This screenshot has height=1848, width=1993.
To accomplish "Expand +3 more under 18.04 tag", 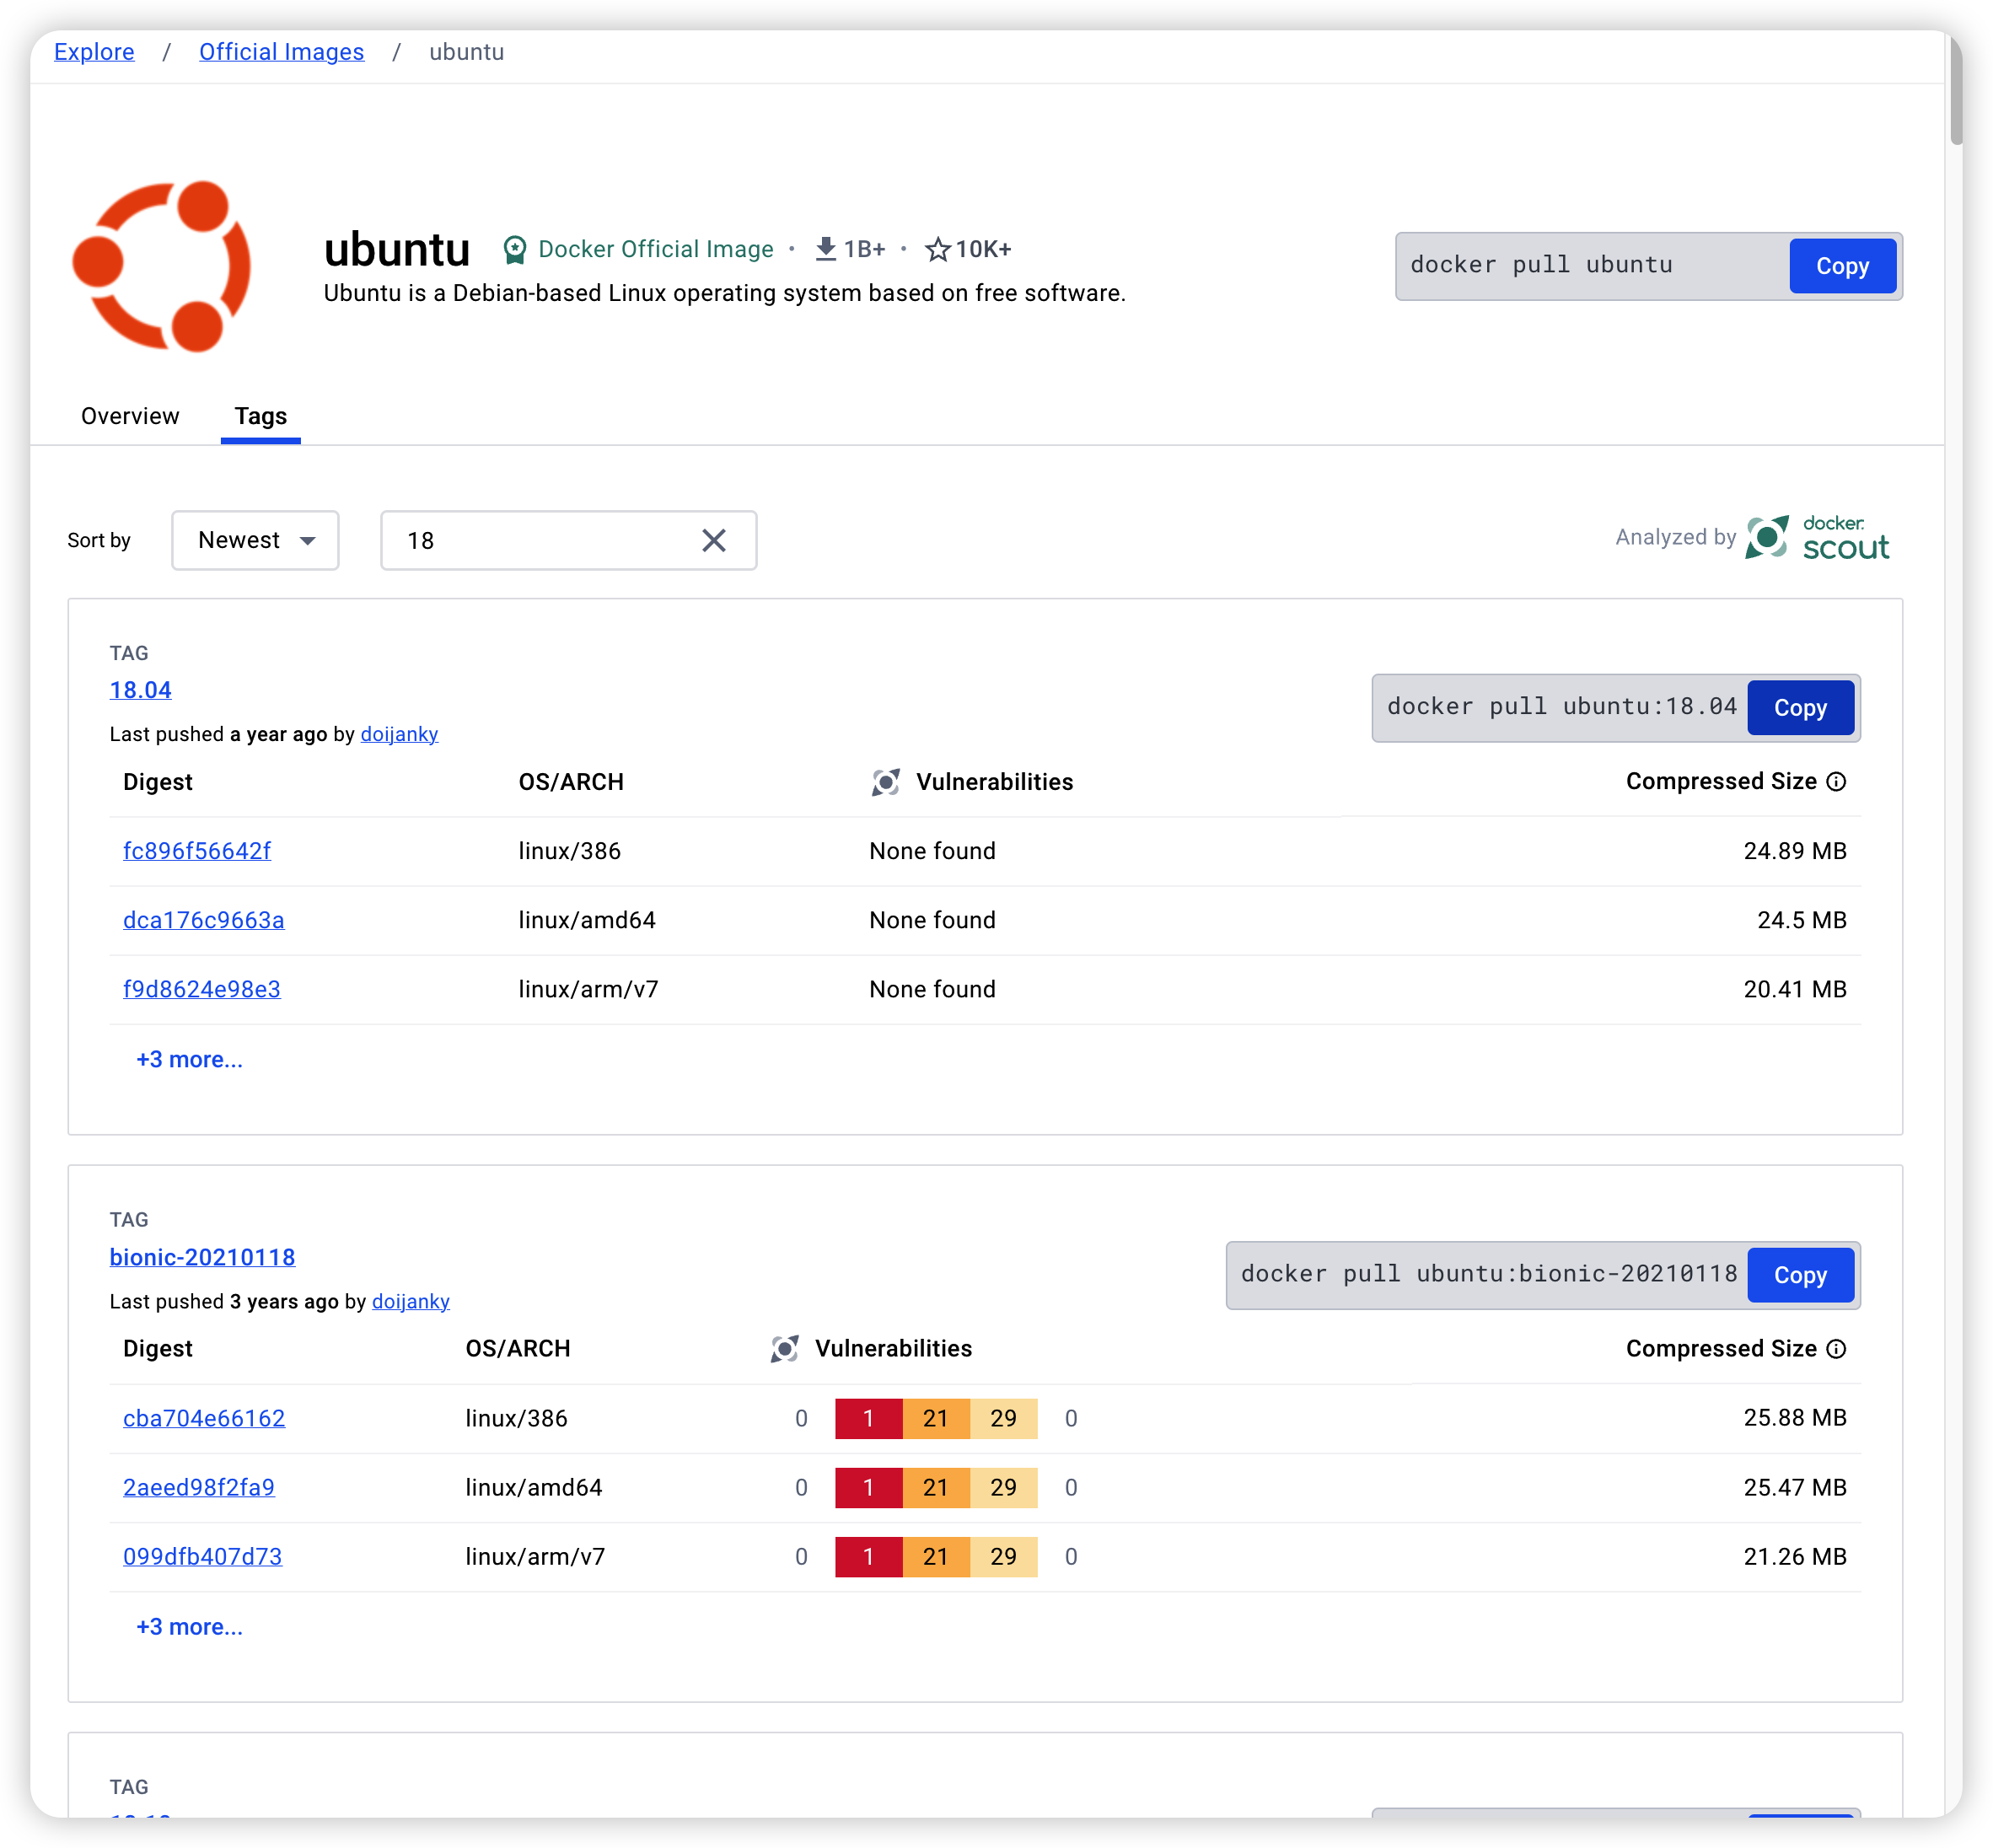I will pos(189,1060).
